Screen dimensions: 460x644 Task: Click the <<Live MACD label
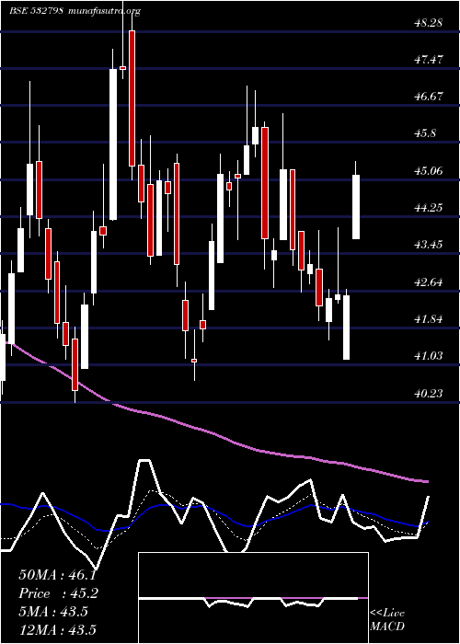(x=387, y=620)
